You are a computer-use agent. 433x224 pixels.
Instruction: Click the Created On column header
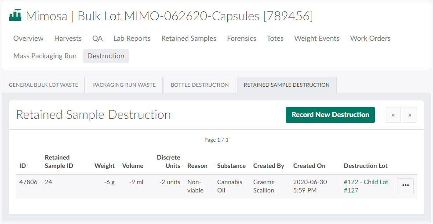click(x=309, y=166)
